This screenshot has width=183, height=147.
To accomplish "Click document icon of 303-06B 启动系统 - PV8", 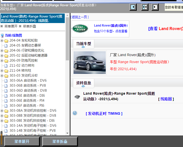I will (6, 86).
